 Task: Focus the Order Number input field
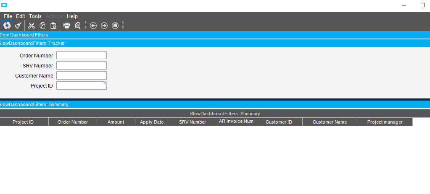point(82,55)
